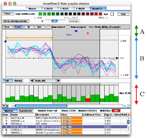Screen dimensions: 147x139
Task: Click the Find button
Action: point(123,14)
